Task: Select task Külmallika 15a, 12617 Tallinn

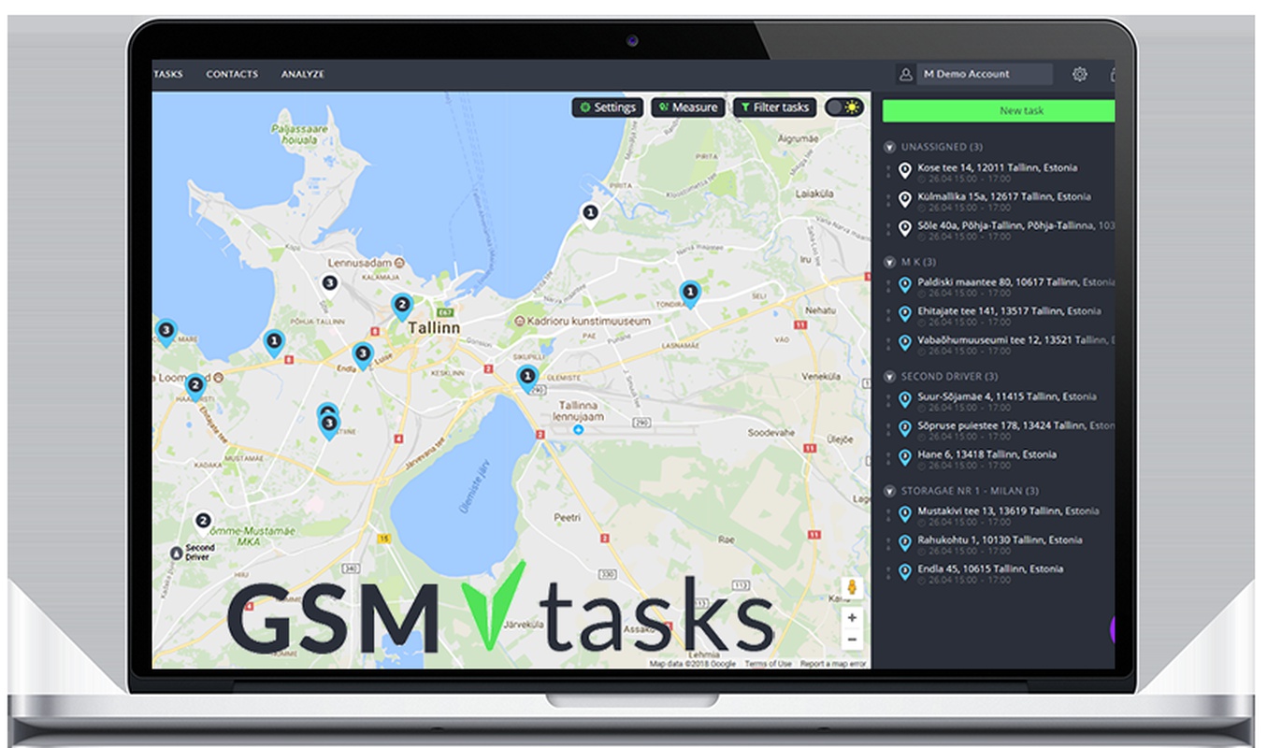Action: coord(1004,196)
